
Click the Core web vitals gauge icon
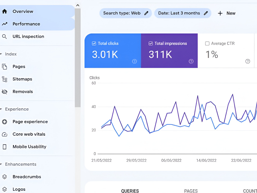coord(4,134)
